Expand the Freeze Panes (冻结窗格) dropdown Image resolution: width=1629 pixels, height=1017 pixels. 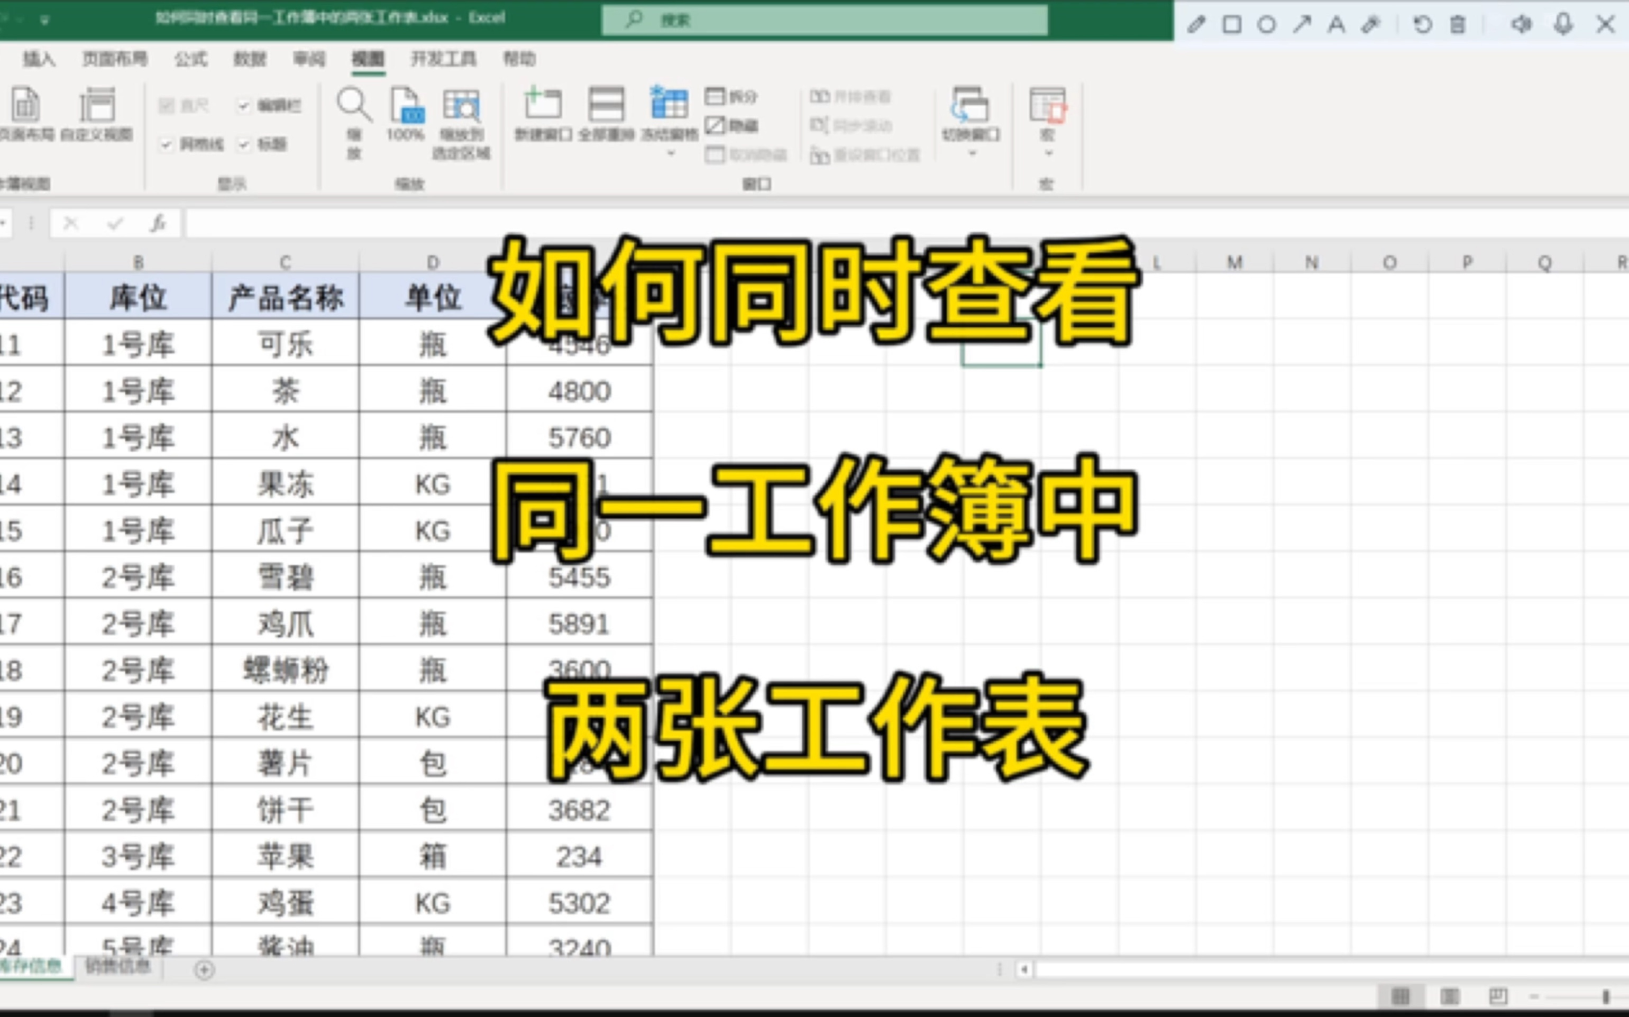tap(670, 154)
